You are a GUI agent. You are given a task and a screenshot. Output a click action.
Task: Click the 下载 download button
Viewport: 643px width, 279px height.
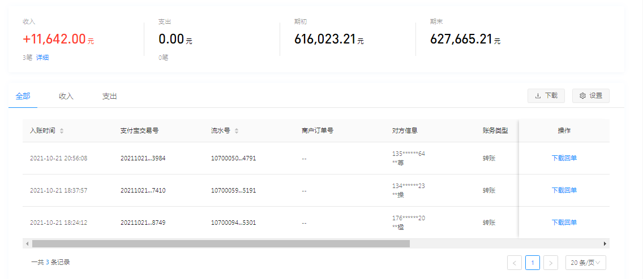click(546, 96)
